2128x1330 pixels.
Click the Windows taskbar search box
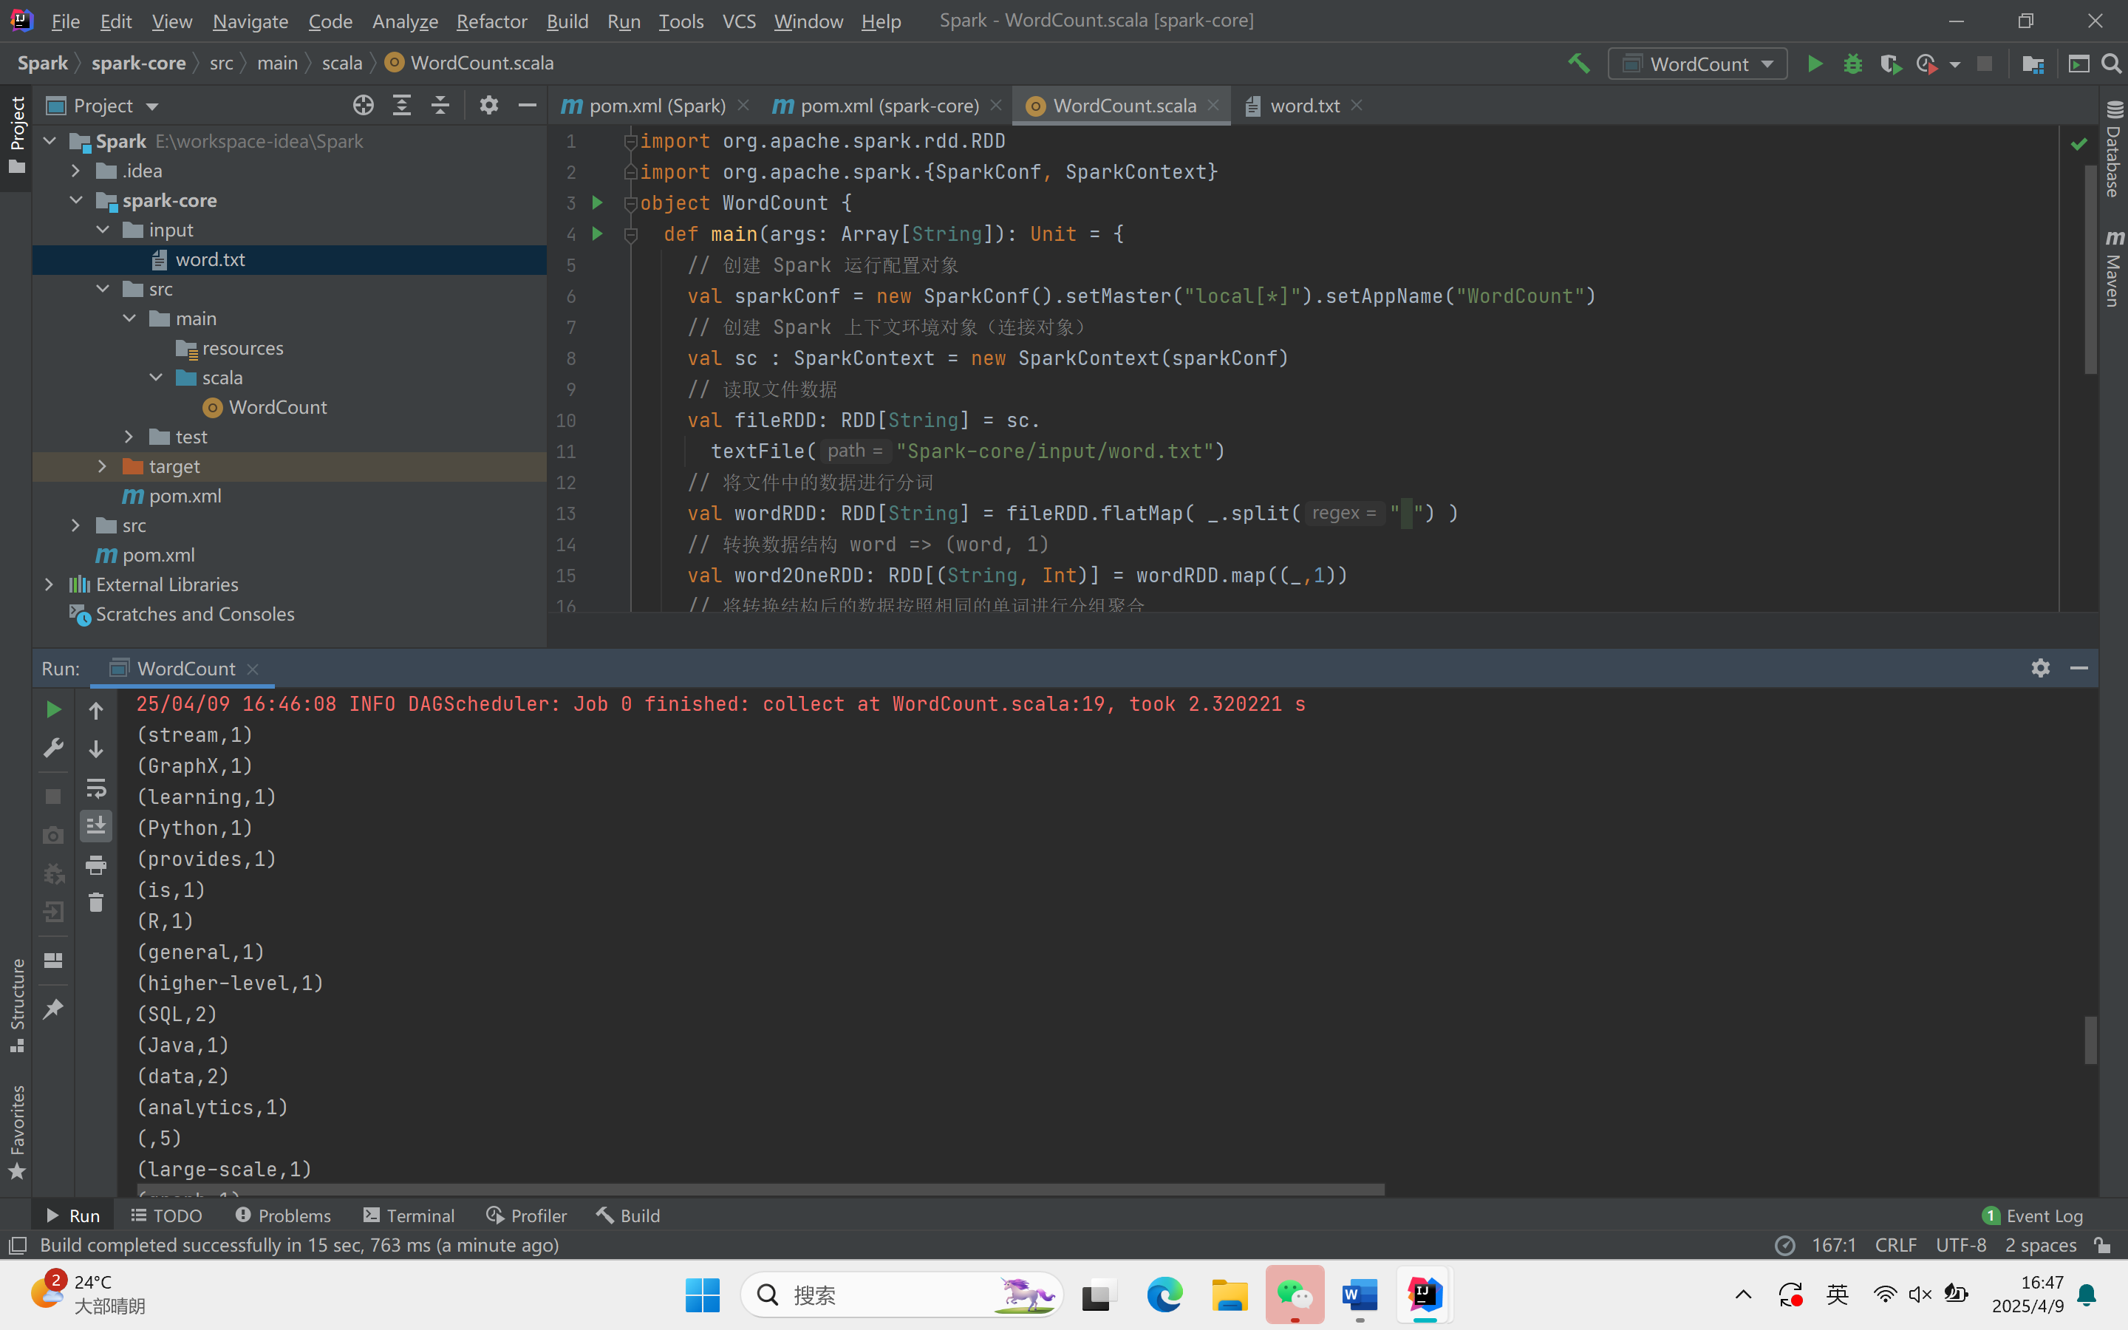pyautogui.click(x=901, y=1294)
